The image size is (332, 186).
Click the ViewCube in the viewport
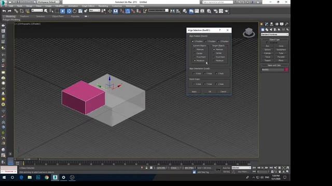pyautogui.click(x=249, y=33)
